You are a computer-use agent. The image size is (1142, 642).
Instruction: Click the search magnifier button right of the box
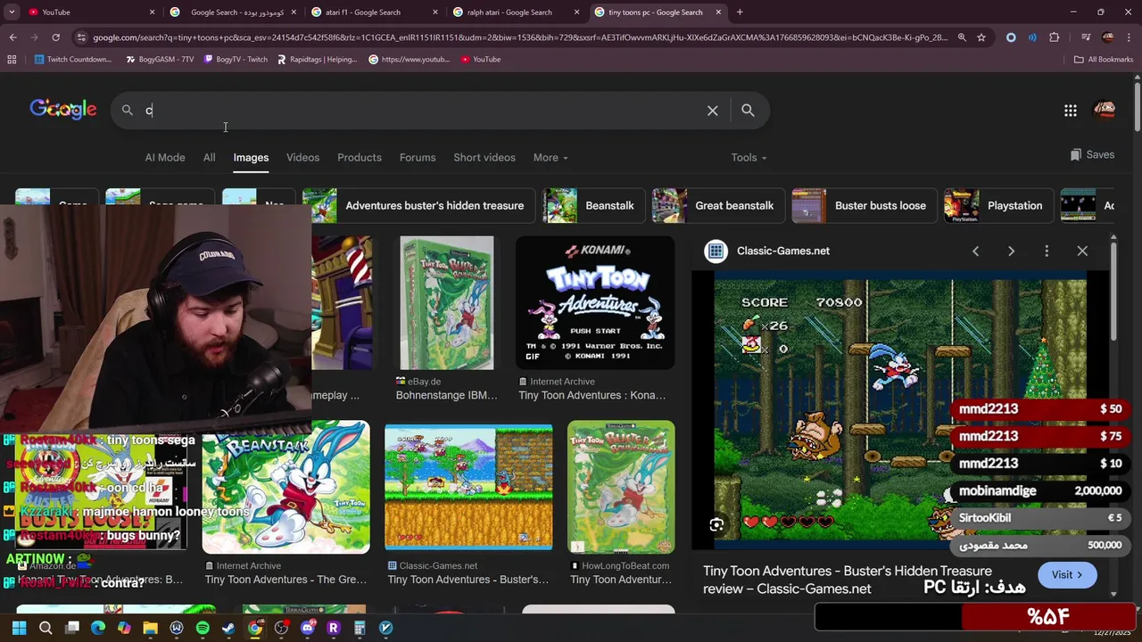click(x=748, y=111)
